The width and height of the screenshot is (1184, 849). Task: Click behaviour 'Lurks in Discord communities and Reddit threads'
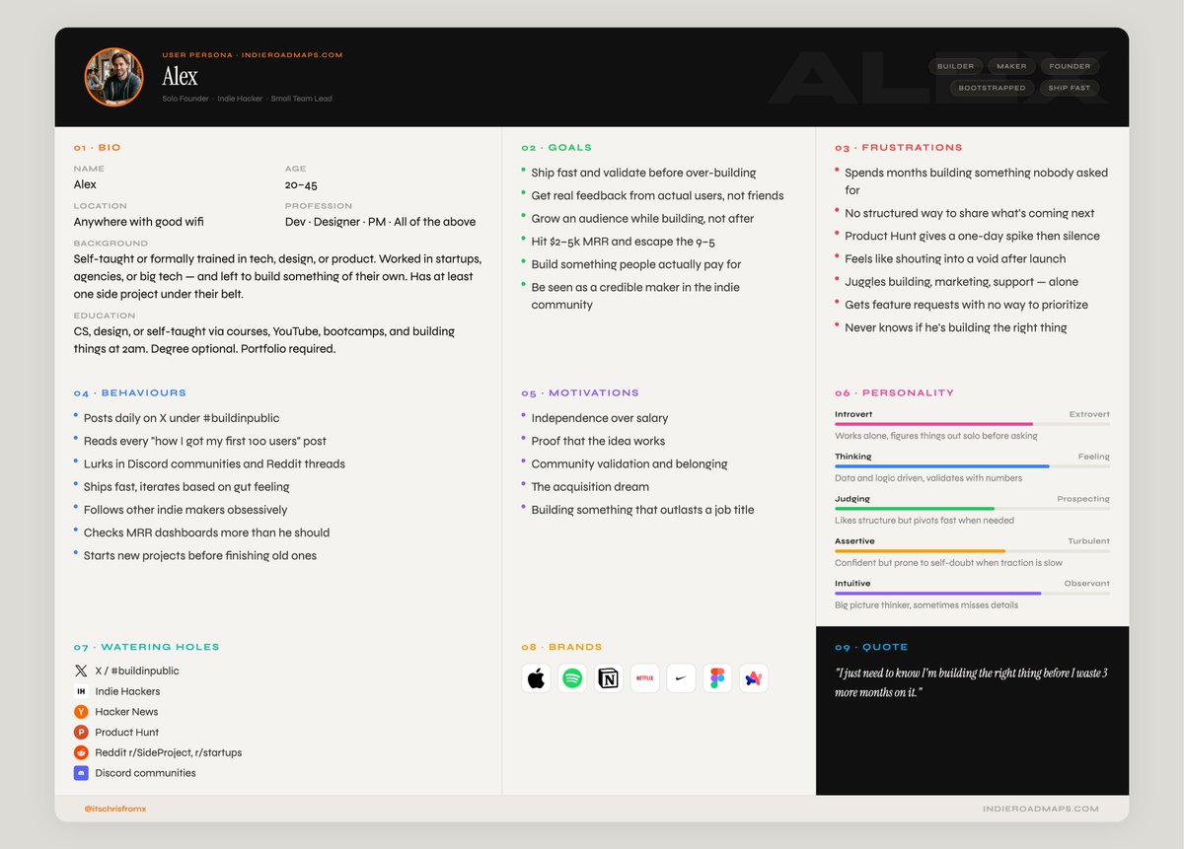(x=214, y=463)
